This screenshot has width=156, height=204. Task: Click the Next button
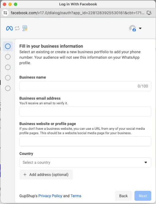click(x=143, y=196)
